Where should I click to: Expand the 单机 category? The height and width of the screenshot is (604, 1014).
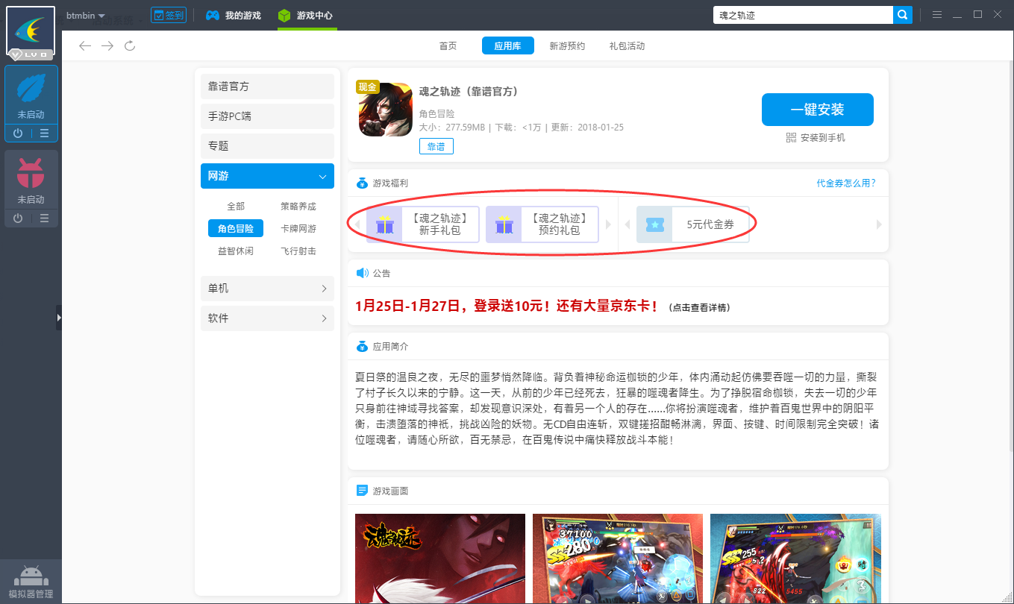point(267,289)
